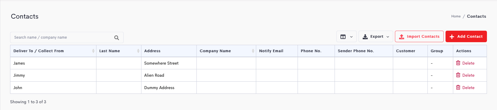Open the column visibility icon dropdown
This screenshot has width=497, height=110.
click(346, 37)
